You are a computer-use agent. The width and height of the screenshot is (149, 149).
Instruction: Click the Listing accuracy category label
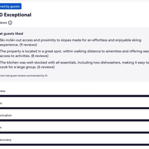pyautogui.click(x=6, y=140)
